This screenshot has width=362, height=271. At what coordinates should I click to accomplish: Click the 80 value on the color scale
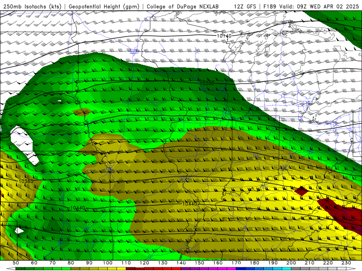click(x=71, y=263)
